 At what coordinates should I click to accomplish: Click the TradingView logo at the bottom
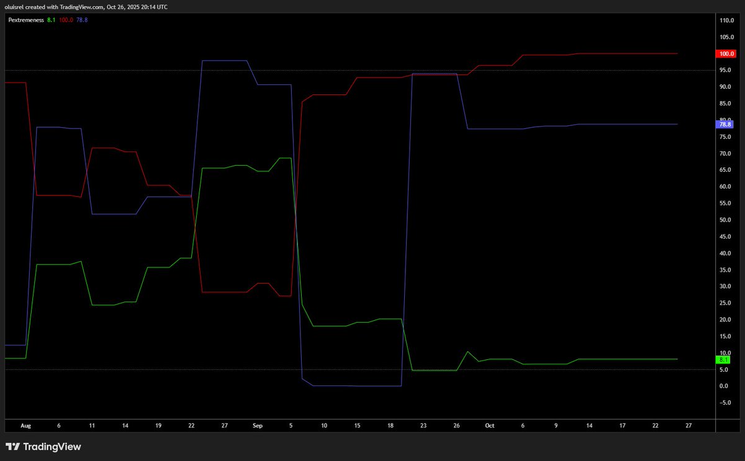(x=43, y=447)
